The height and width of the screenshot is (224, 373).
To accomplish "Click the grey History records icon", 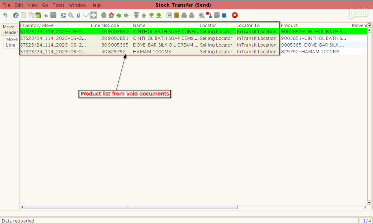I will (x=104, y=15).
